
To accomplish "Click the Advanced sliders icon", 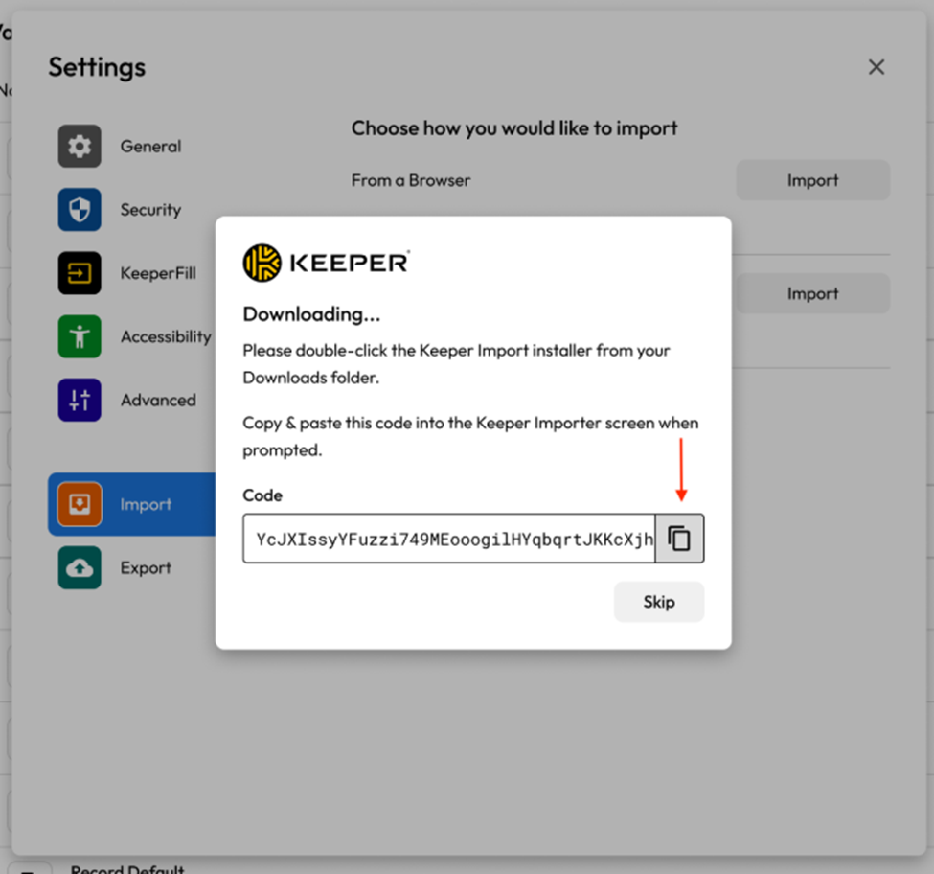I will pyautogui.click(x=80, y=400).
